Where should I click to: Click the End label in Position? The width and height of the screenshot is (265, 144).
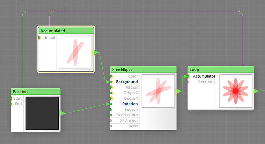click(18, 104)
